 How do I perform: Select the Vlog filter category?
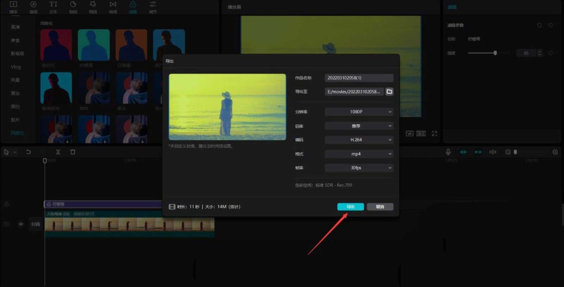(16, 67)
